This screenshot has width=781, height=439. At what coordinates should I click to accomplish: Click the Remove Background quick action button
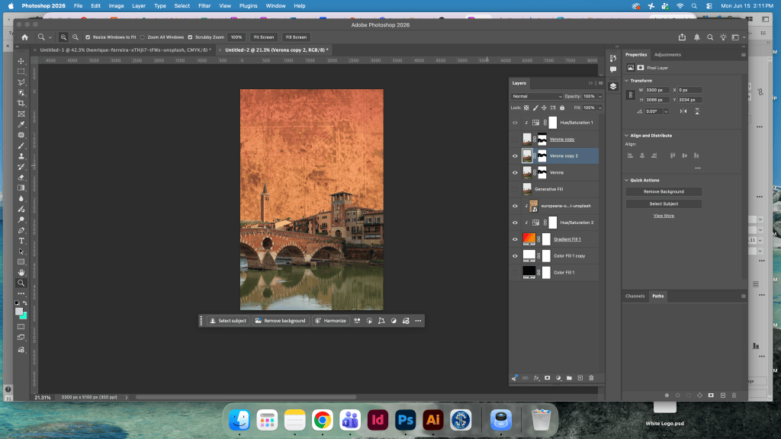664,191
